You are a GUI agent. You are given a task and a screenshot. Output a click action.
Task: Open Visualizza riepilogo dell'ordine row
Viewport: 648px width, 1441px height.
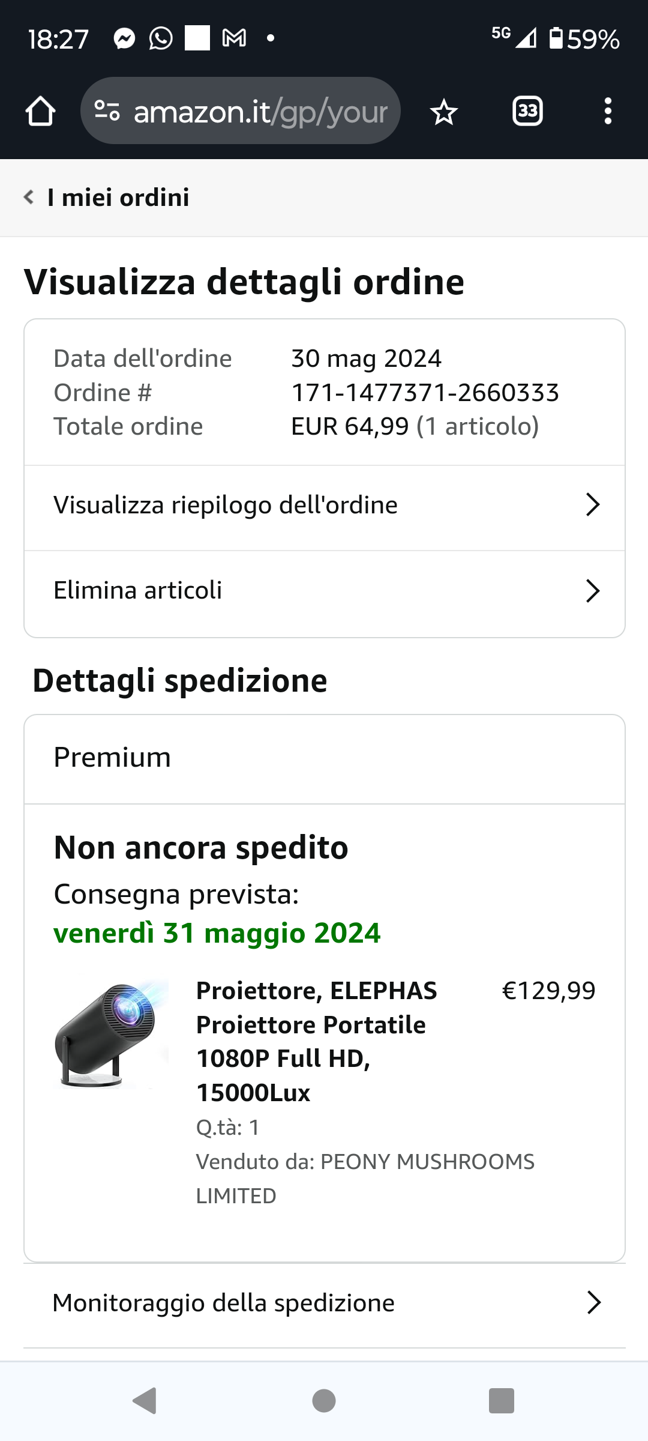coord(226,506)
